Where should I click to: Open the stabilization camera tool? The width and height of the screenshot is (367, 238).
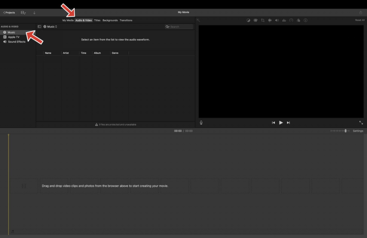[x=270, y=20]
